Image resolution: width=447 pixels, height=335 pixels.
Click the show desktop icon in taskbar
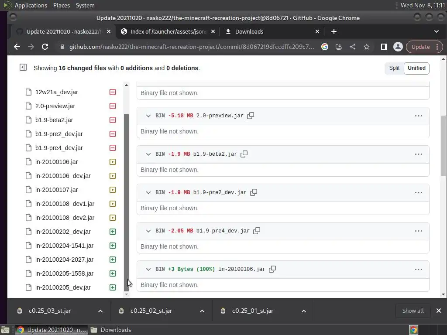pos(5,330)
